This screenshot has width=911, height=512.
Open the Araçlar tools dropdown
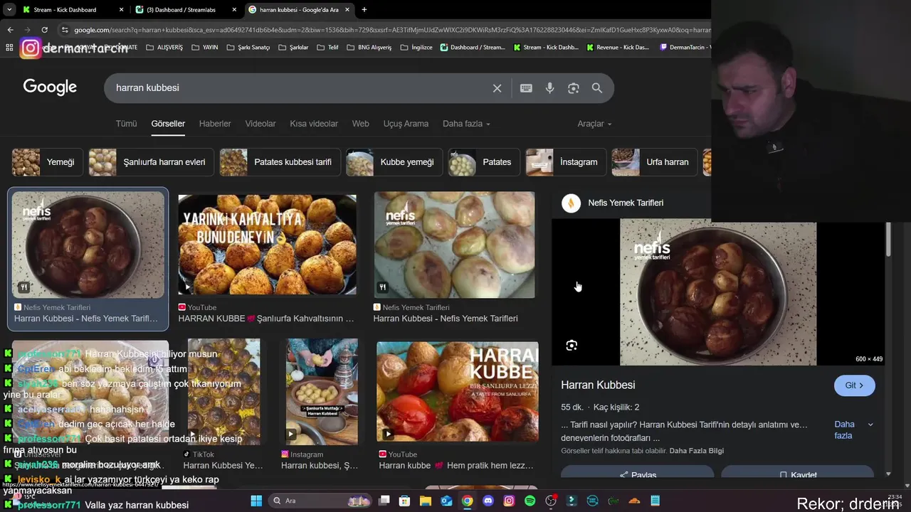[x=594, y=124]
